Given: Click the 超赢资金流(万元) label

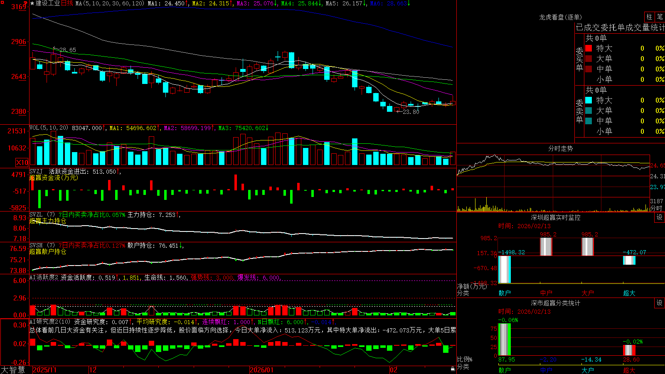Looking at the screenshot, I should [x=54, y=177].
